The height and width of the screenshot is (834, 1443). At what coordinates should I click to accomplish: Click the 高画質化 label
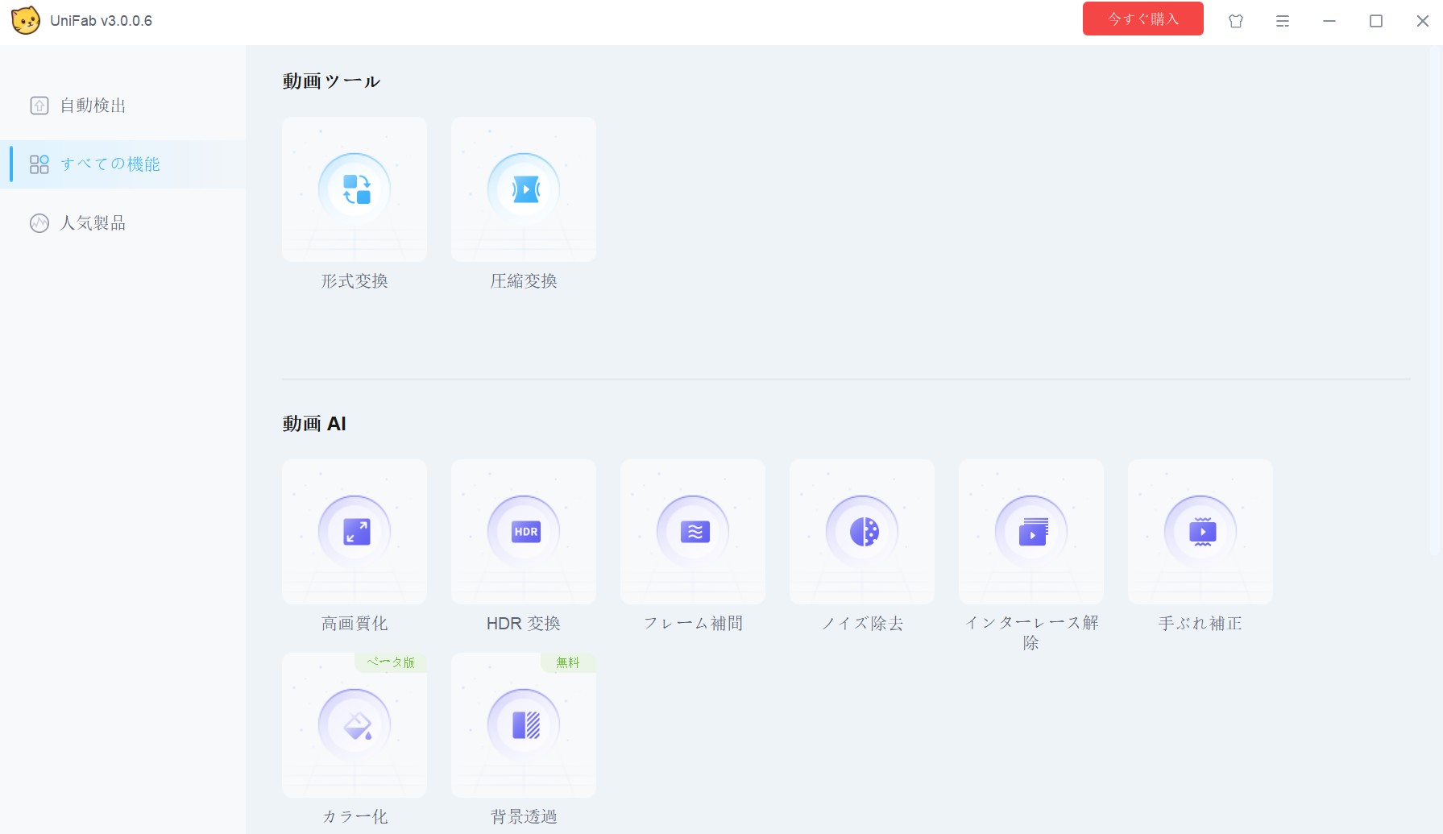[355, 624]
